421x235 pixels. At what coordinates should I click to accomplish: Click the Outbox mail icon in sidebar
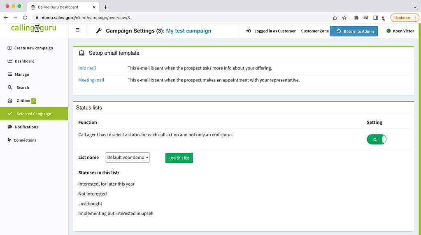coord(9,100)
